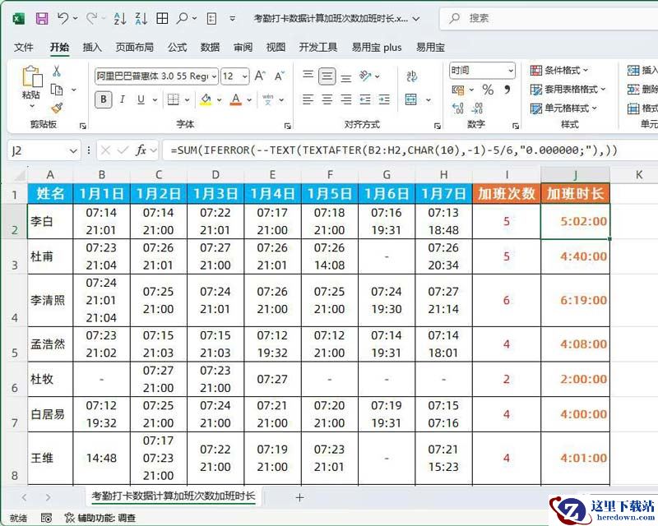Screen dimensions: 658x526
Task: Toggle Bold formatting button
Action: [104, 99]
